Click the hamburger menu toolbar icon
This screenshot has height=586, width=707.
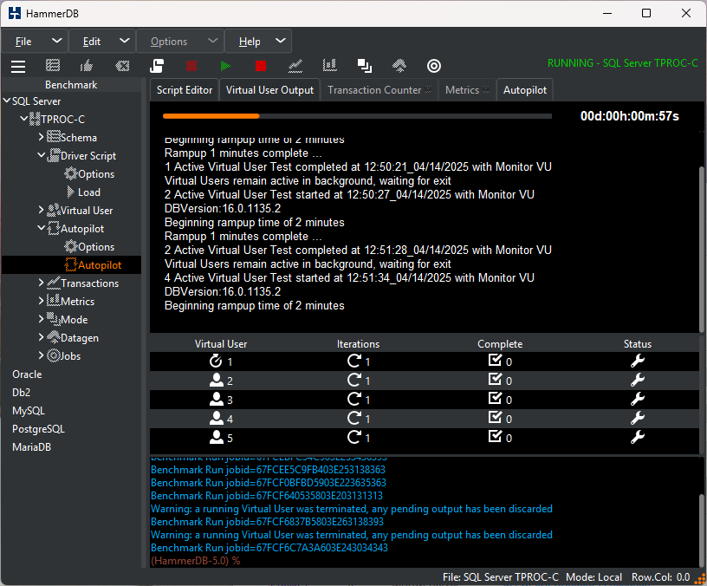(18, 66)
